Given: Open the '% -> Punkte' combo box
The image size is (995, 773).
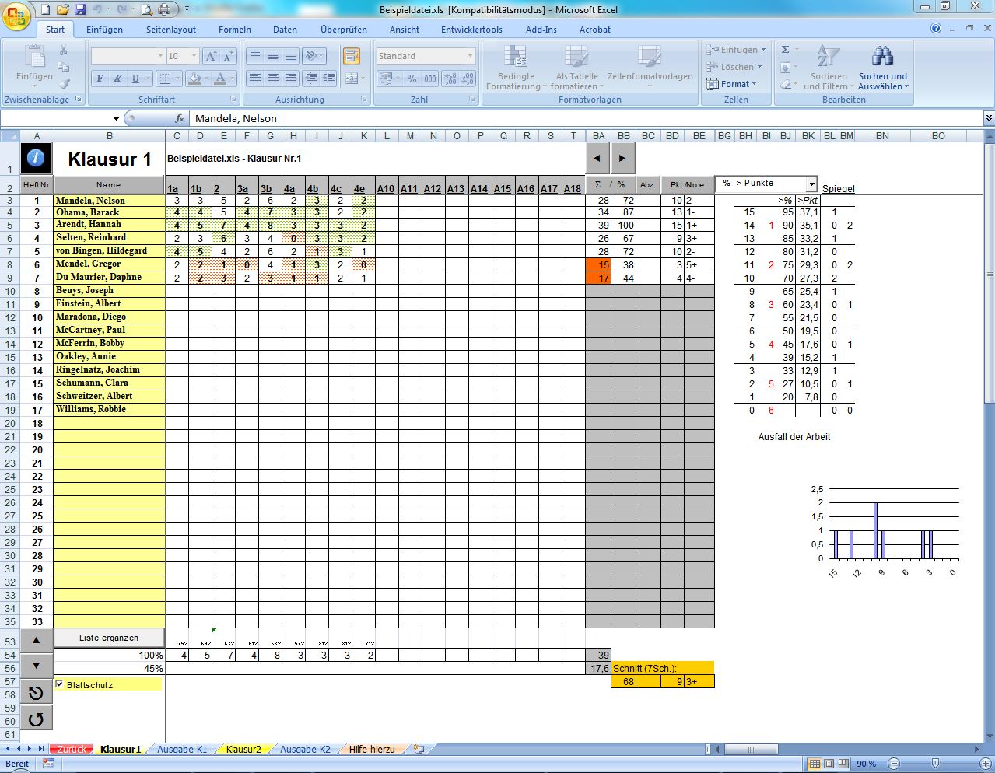Looking at the screenshot, I should 811,184.
